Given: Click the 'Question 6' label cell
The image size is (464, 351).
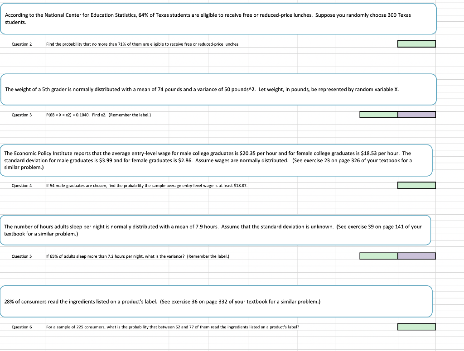Looking at the screenshot, I should click(x=22, y=327).
